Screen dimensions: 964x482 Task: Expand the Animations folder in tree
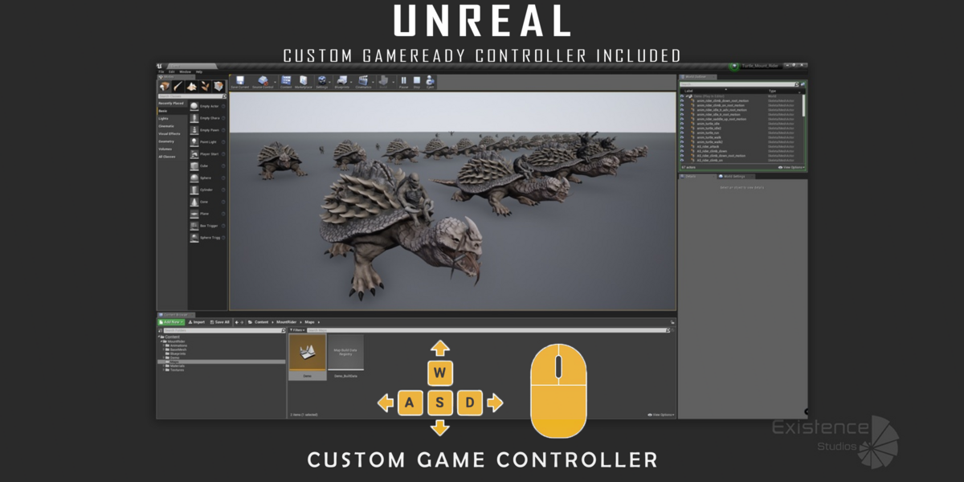163,345
